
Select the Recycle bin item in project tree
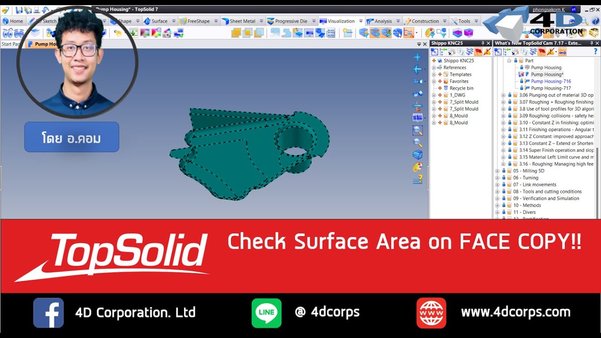pyautogui.click(x=461, y=88)
